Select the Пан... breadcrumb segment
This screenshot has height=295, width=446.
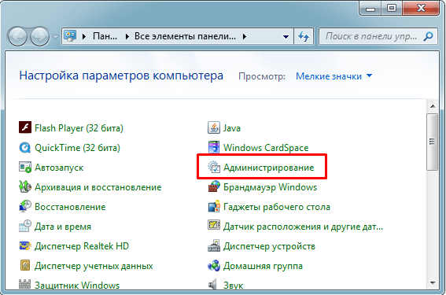coord(105,36)
